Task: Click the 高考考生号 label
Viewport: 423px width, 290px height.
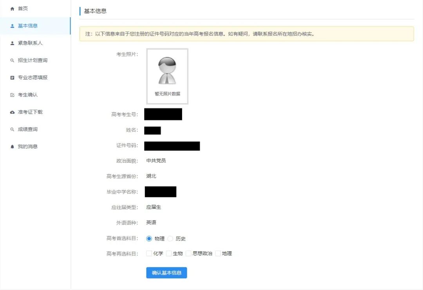Action: point(125,114)
